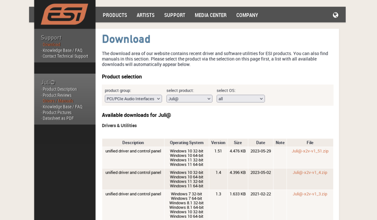Open the PRODUCTS menu
The width and height of the screenshot is (377, 220).
click(115, 15)
